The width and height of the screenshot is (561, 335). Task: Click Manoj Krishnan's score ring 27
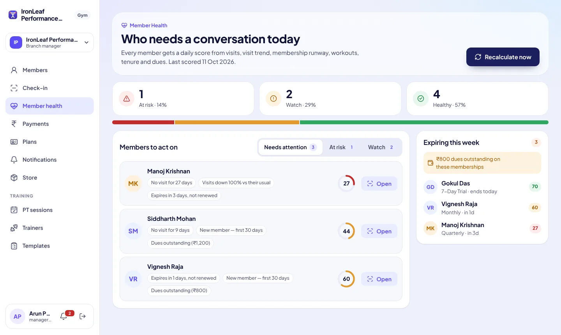[346, 183]
